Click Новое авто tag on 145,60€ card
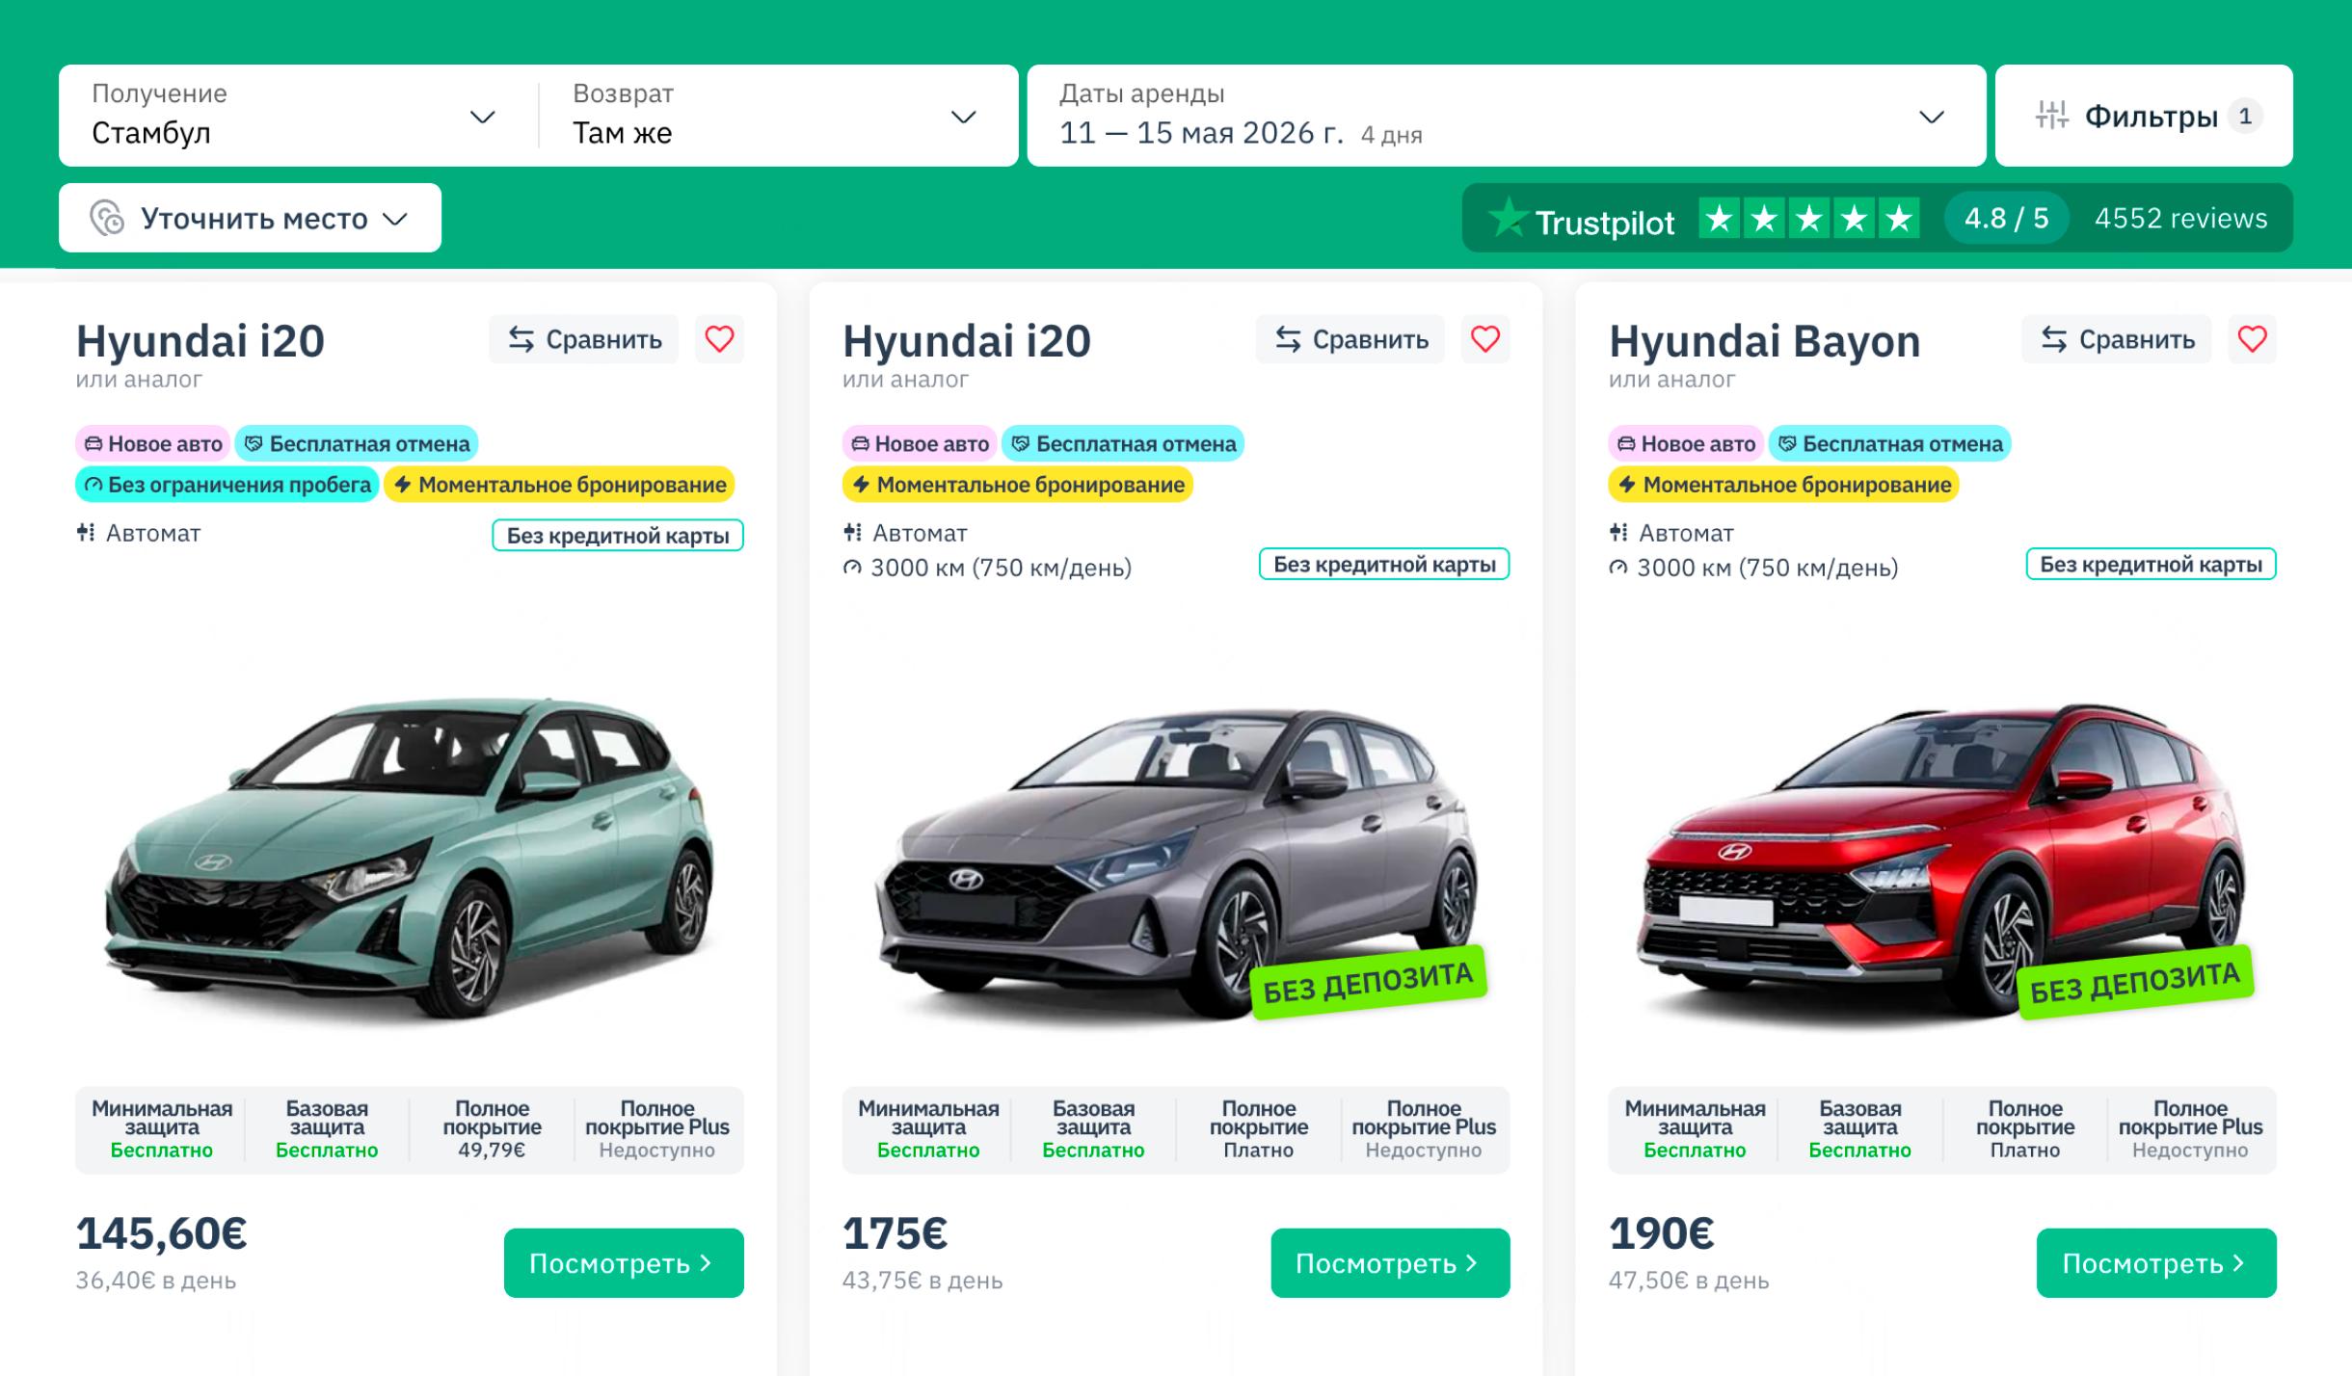The image size is (2352, 1376). 153,443
